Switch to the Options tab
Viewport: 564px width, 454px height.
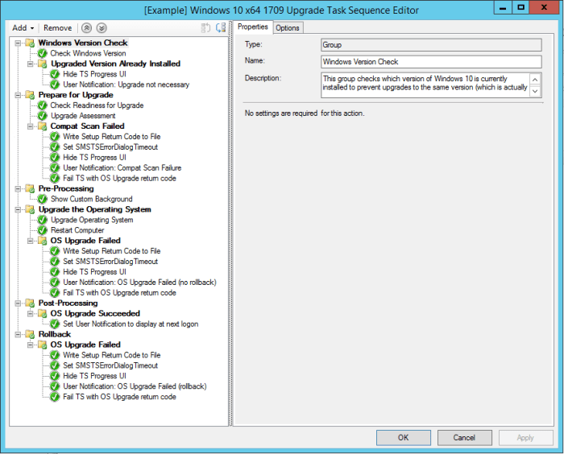tap(288, 27)
